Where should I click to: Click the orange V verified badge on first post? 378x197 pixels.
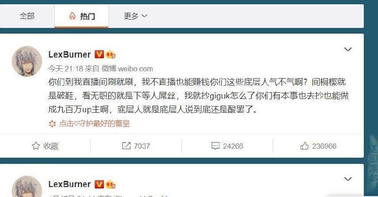99,54
